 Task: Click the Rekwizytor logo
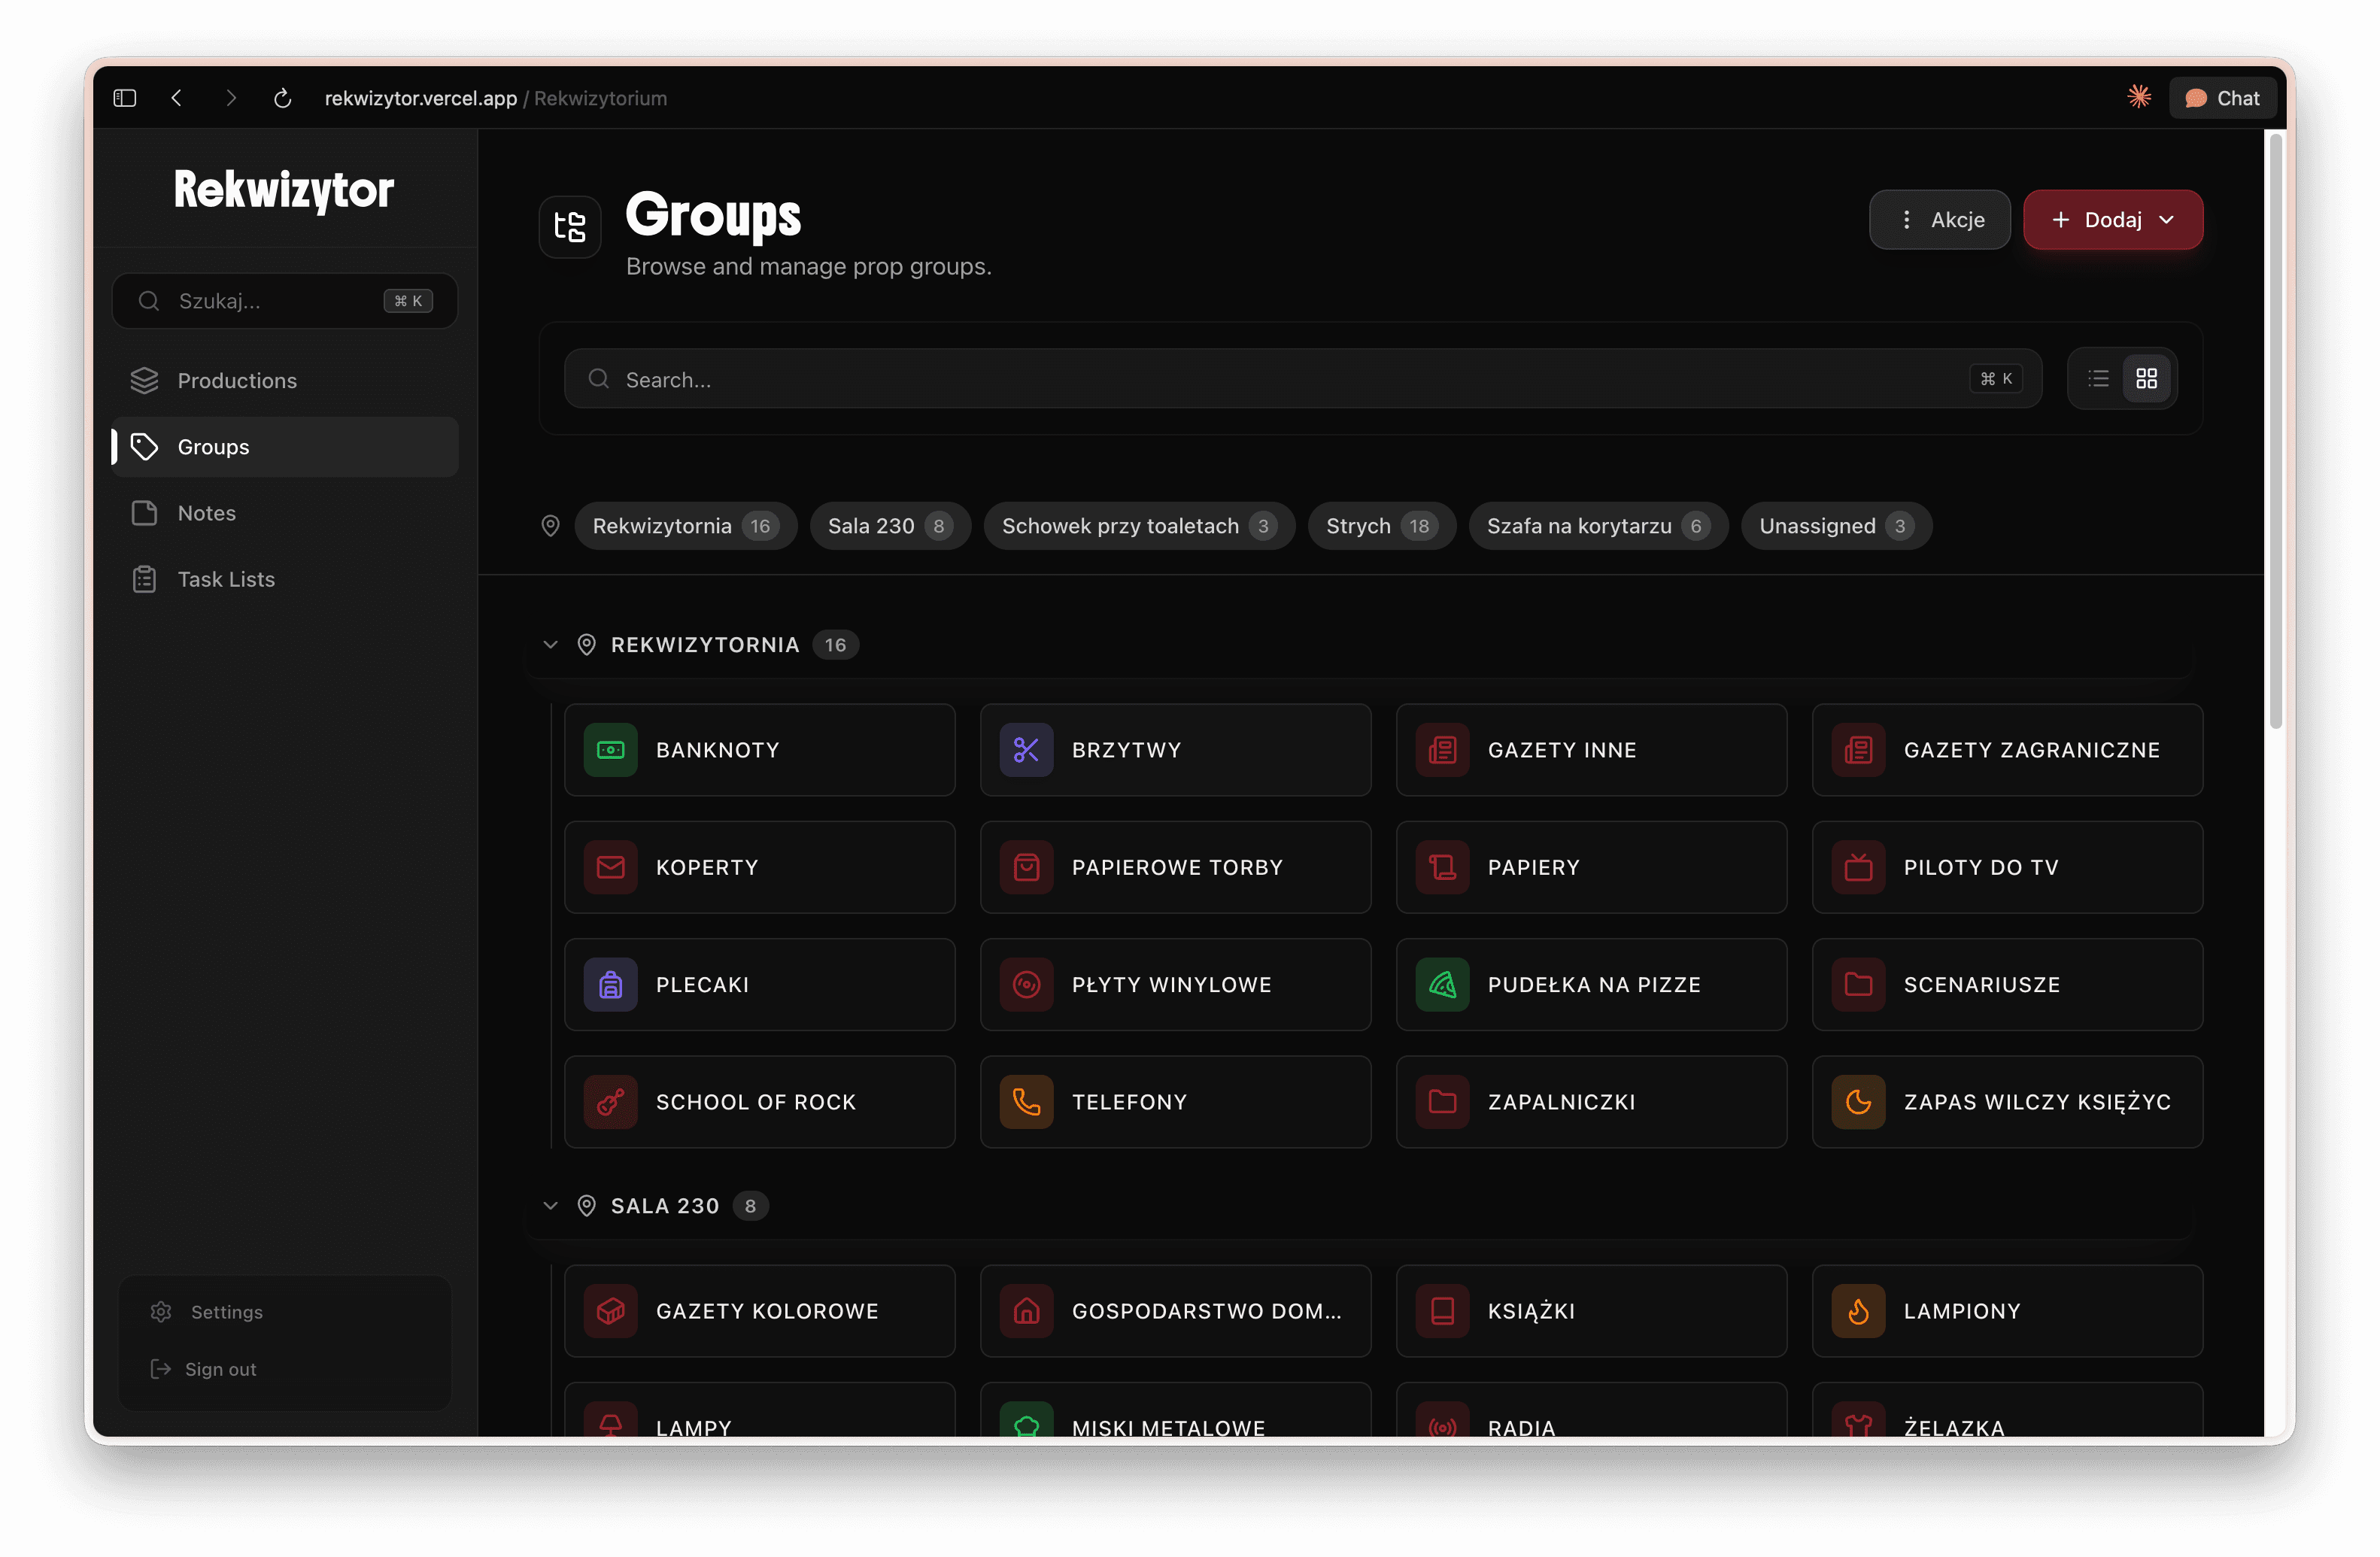tap(284, 190)
